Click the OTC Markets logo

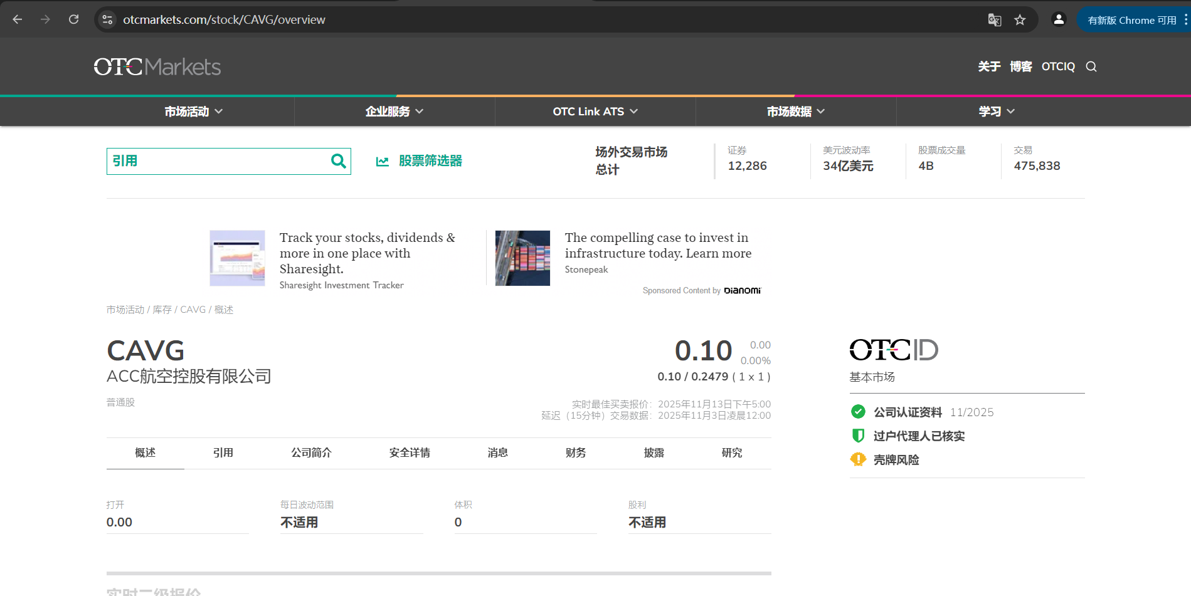157,66
